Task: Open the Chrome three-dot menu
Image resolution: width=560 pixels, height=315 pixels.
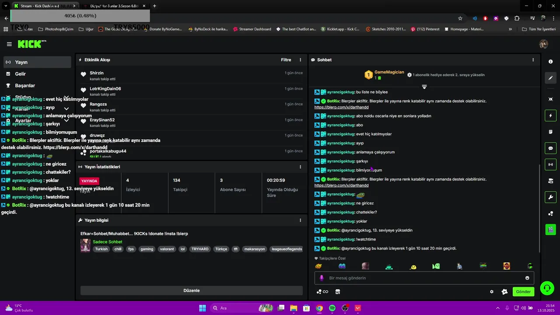Action: click(553, 18)
